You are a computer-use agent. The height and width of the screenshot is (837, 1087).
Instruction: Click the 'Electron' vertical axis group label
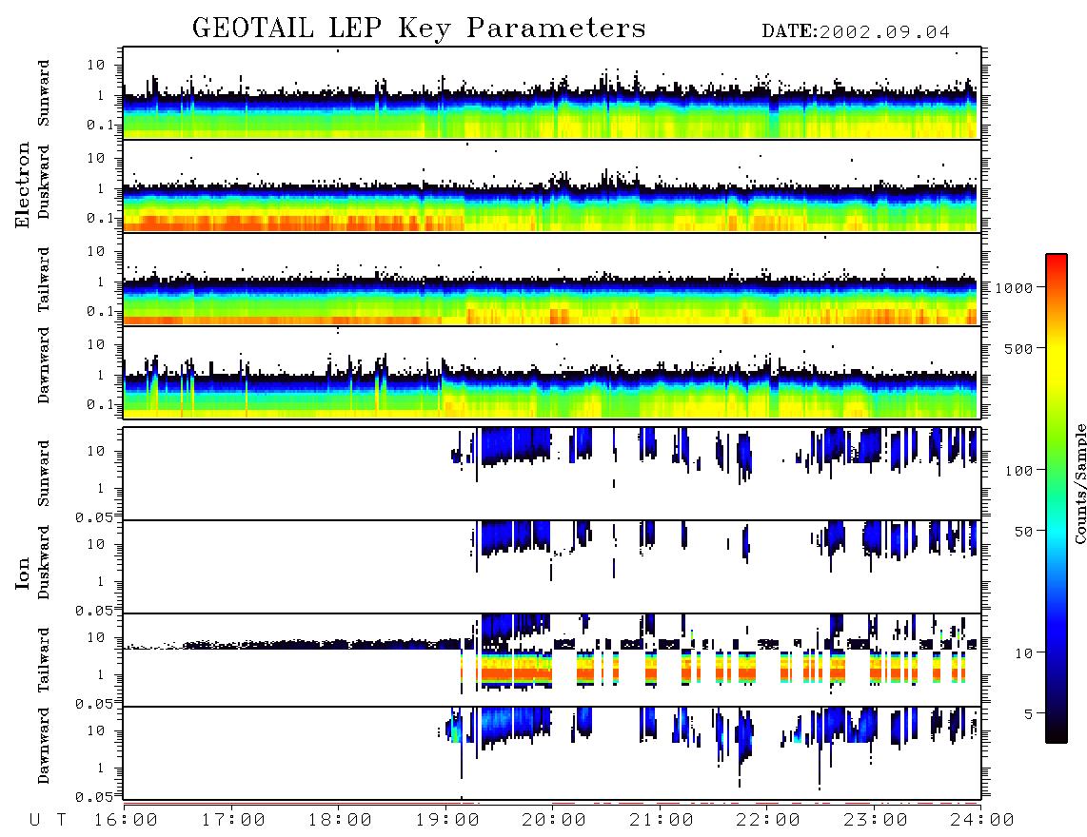(23, 185)
